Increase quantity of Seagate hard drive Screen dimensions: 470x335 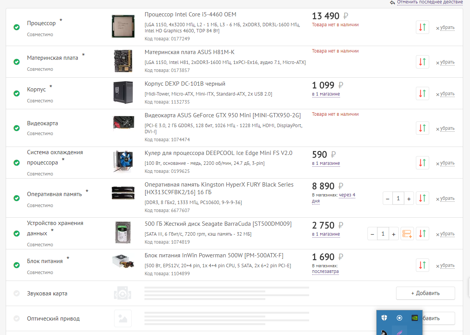393,234
